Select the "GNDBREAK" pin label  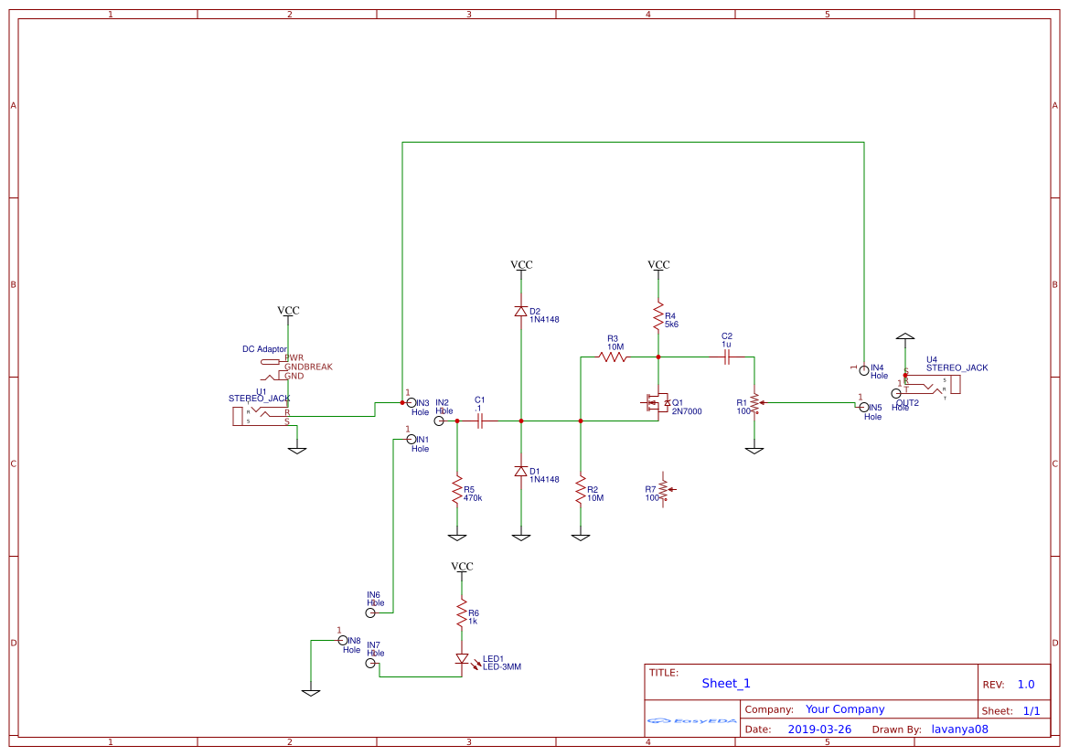pos(308,367)
